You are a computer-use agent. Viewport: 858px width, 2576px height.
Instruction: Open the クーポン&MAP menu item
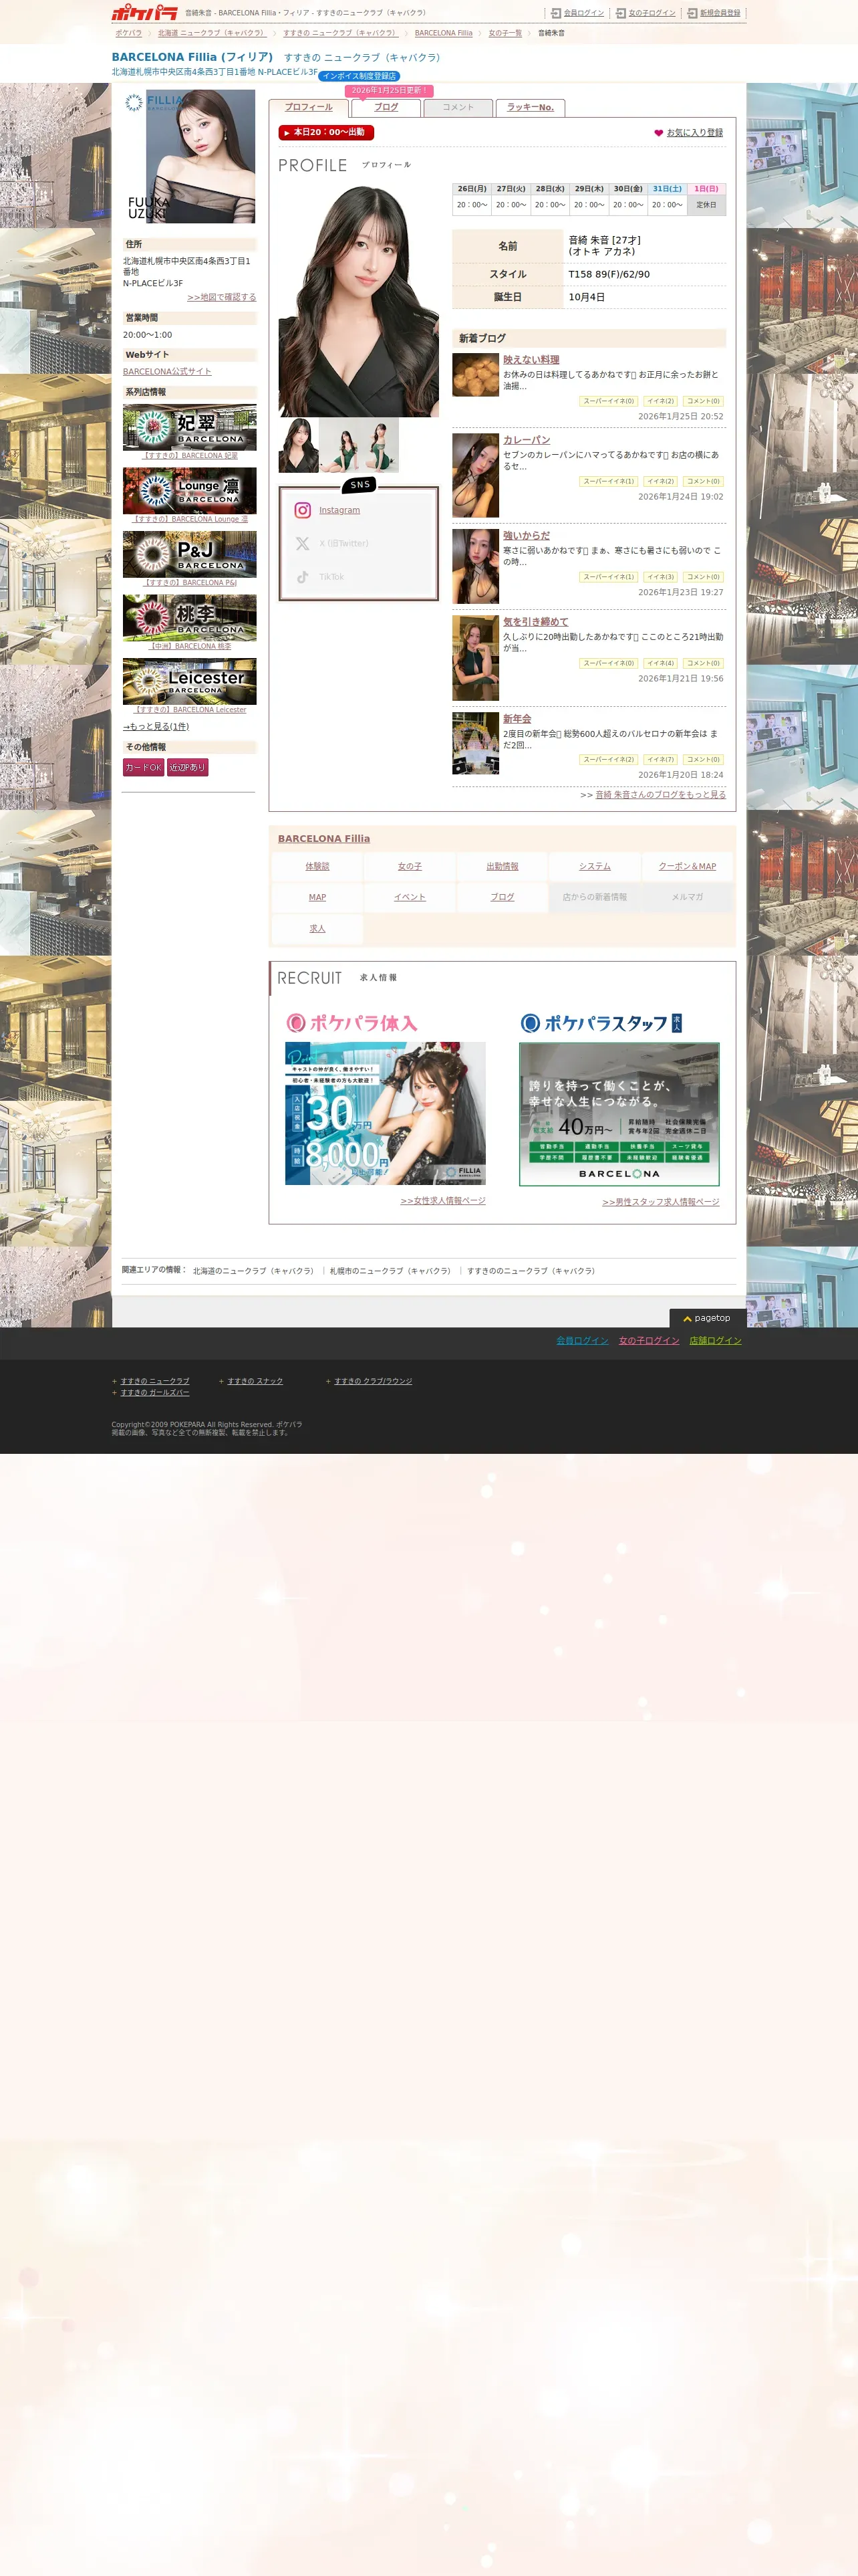pos(687,866)
